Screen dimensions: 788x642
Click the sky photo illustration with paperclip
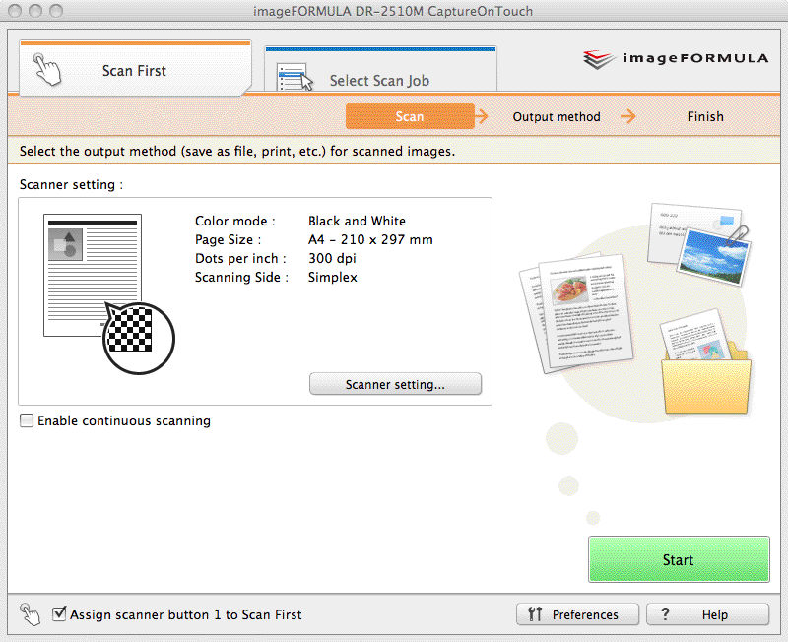pyautogui.click(x=713, y=256)
